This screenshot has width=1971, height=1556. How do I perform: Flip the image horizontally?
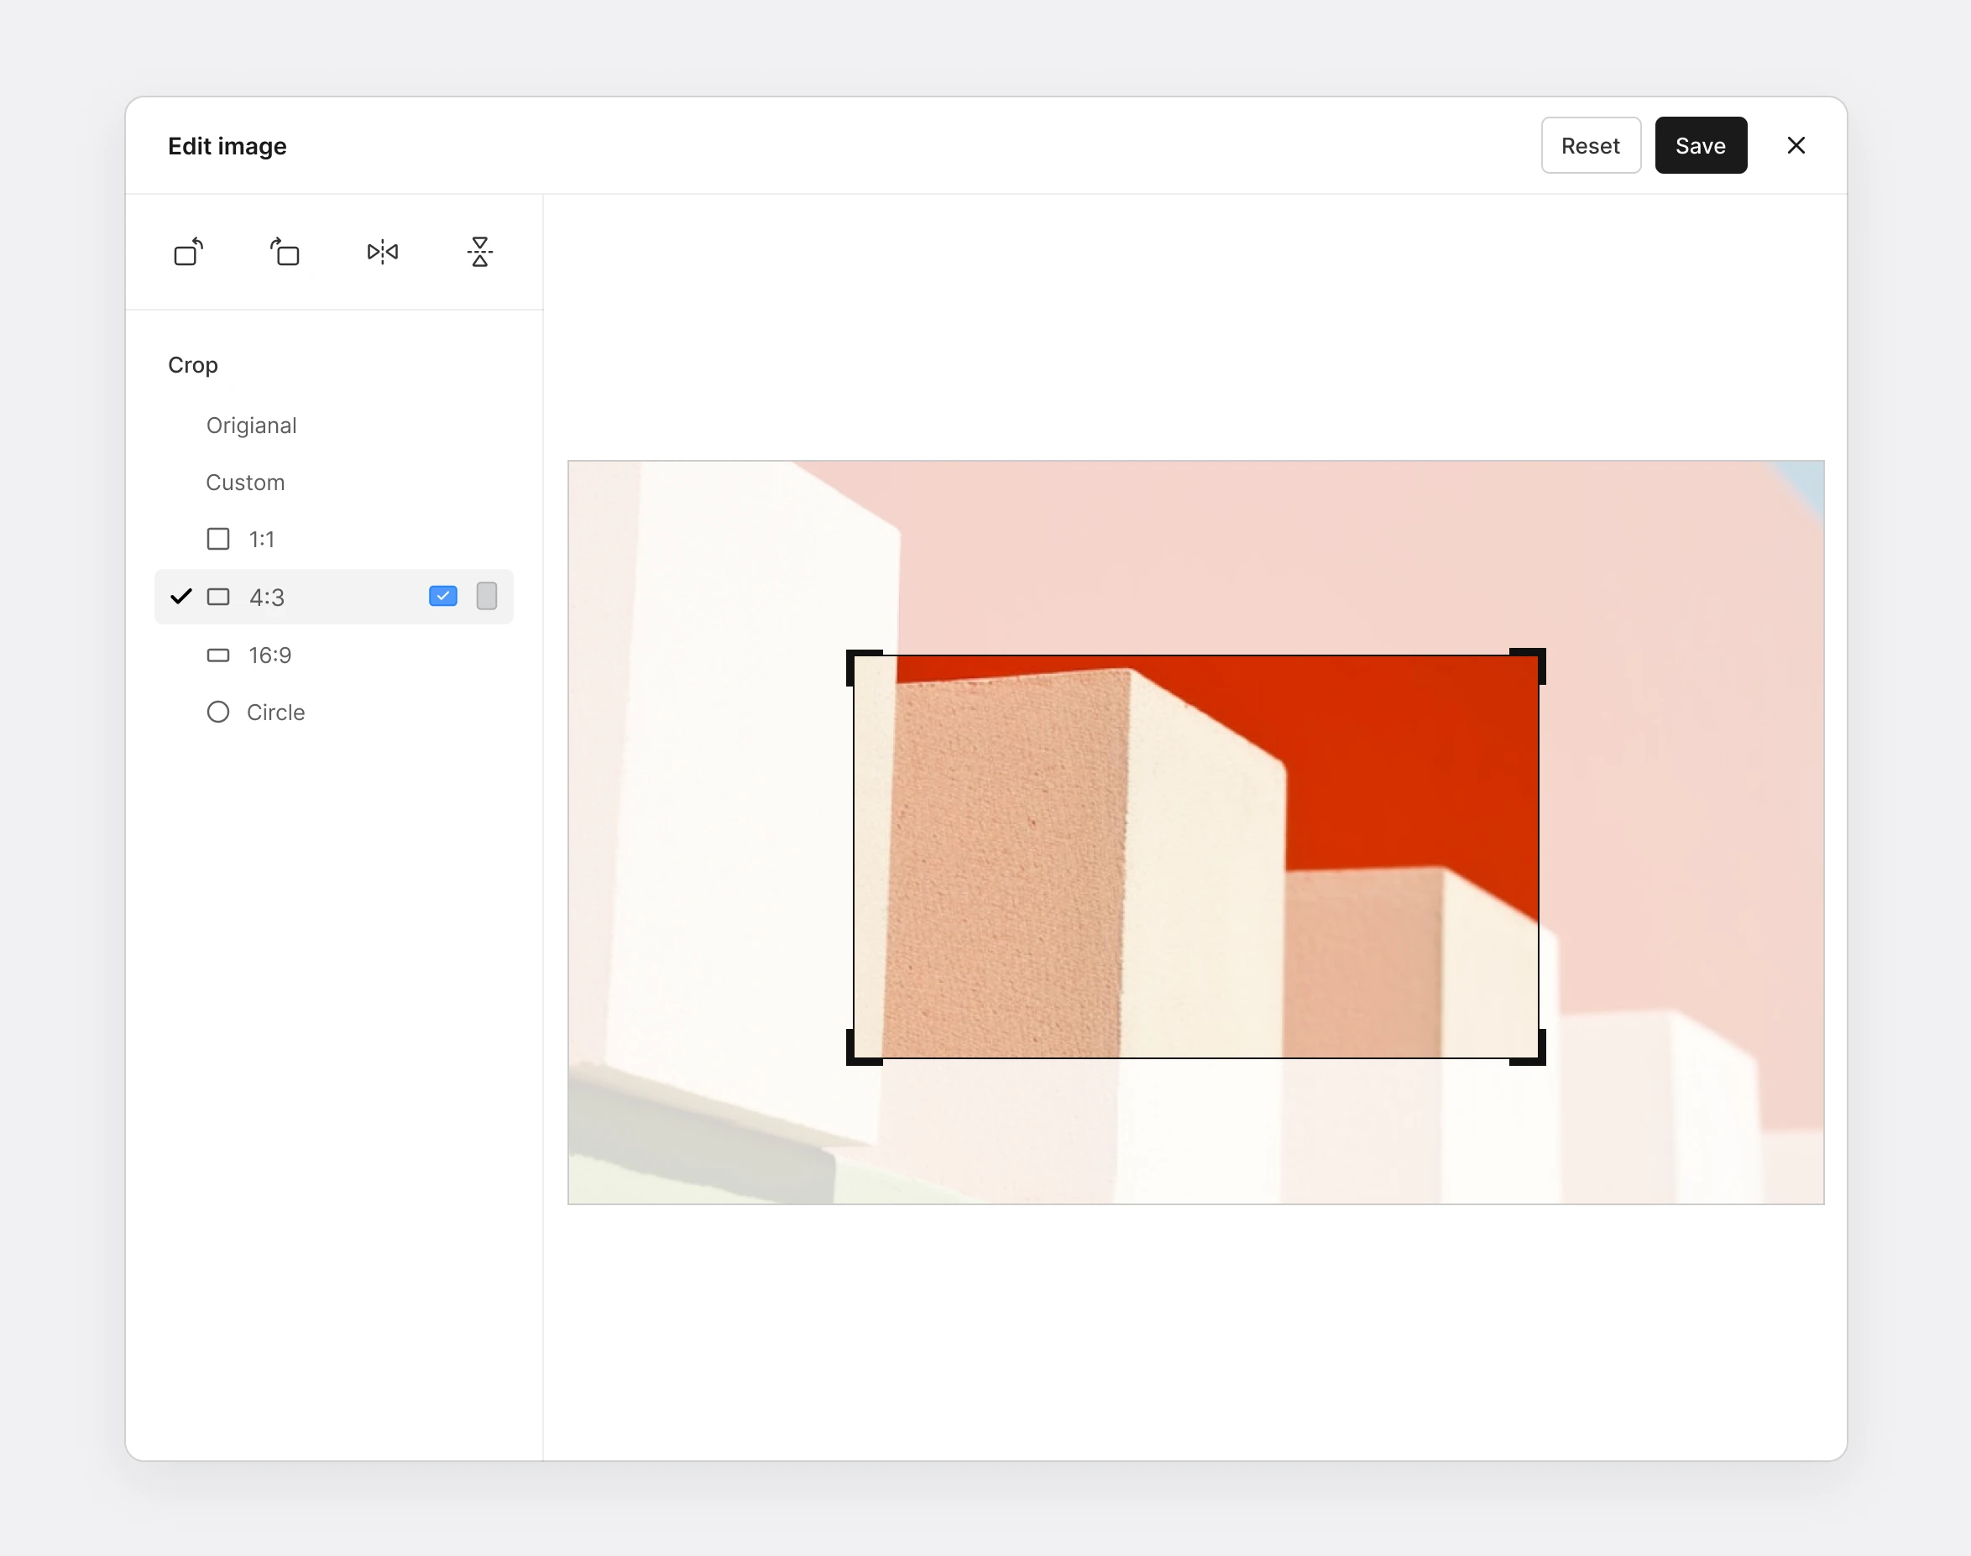click(383, 252)
